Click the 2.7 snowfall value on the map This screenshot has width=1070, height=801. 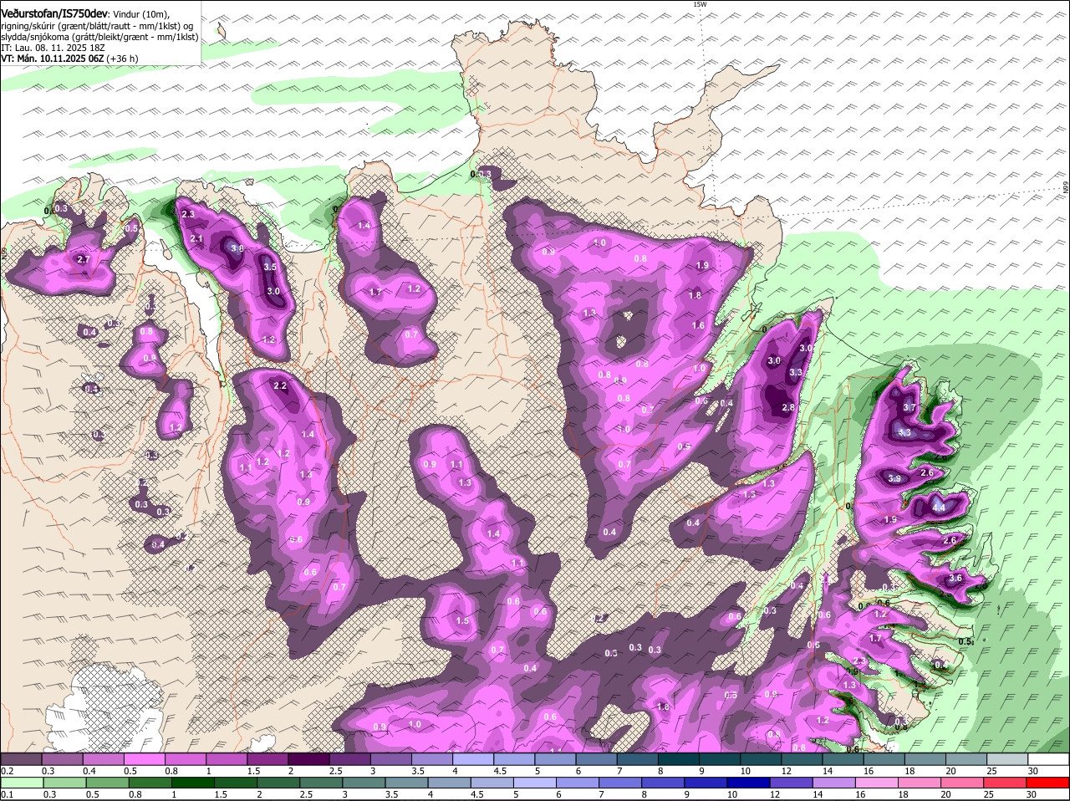83,260
